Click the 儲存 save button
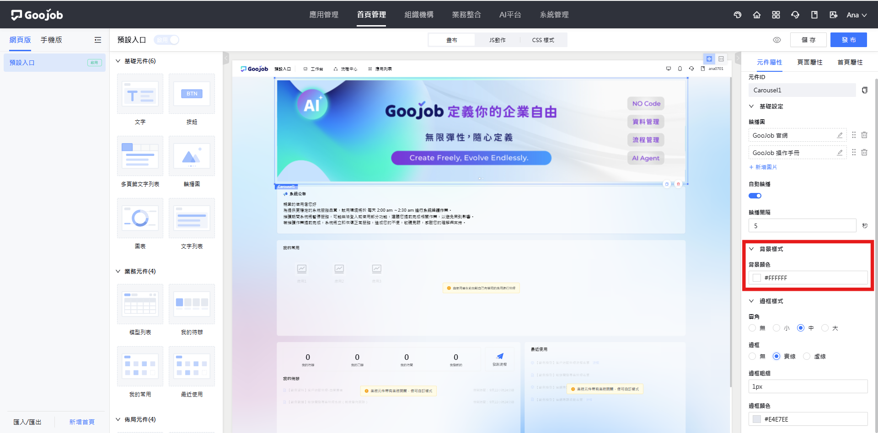The image size is (878, 433). click(x=808, y=40)
